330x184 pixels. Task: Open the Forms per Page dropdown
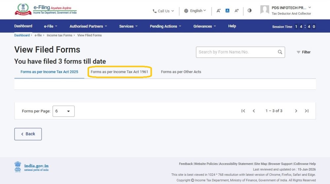63,111
